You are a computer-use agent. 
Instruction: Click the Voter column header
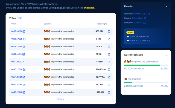pos(13,24)
